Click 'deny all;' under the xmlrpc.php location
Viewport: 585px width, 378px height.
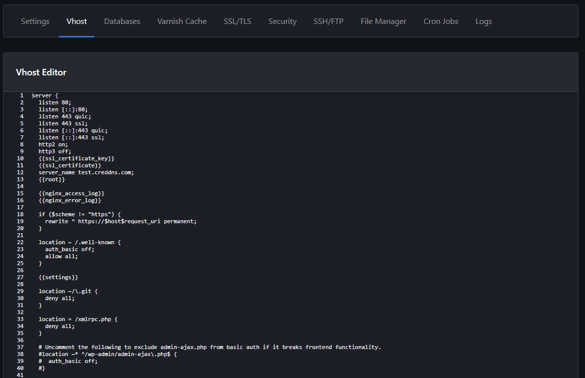tap(59, 326)
